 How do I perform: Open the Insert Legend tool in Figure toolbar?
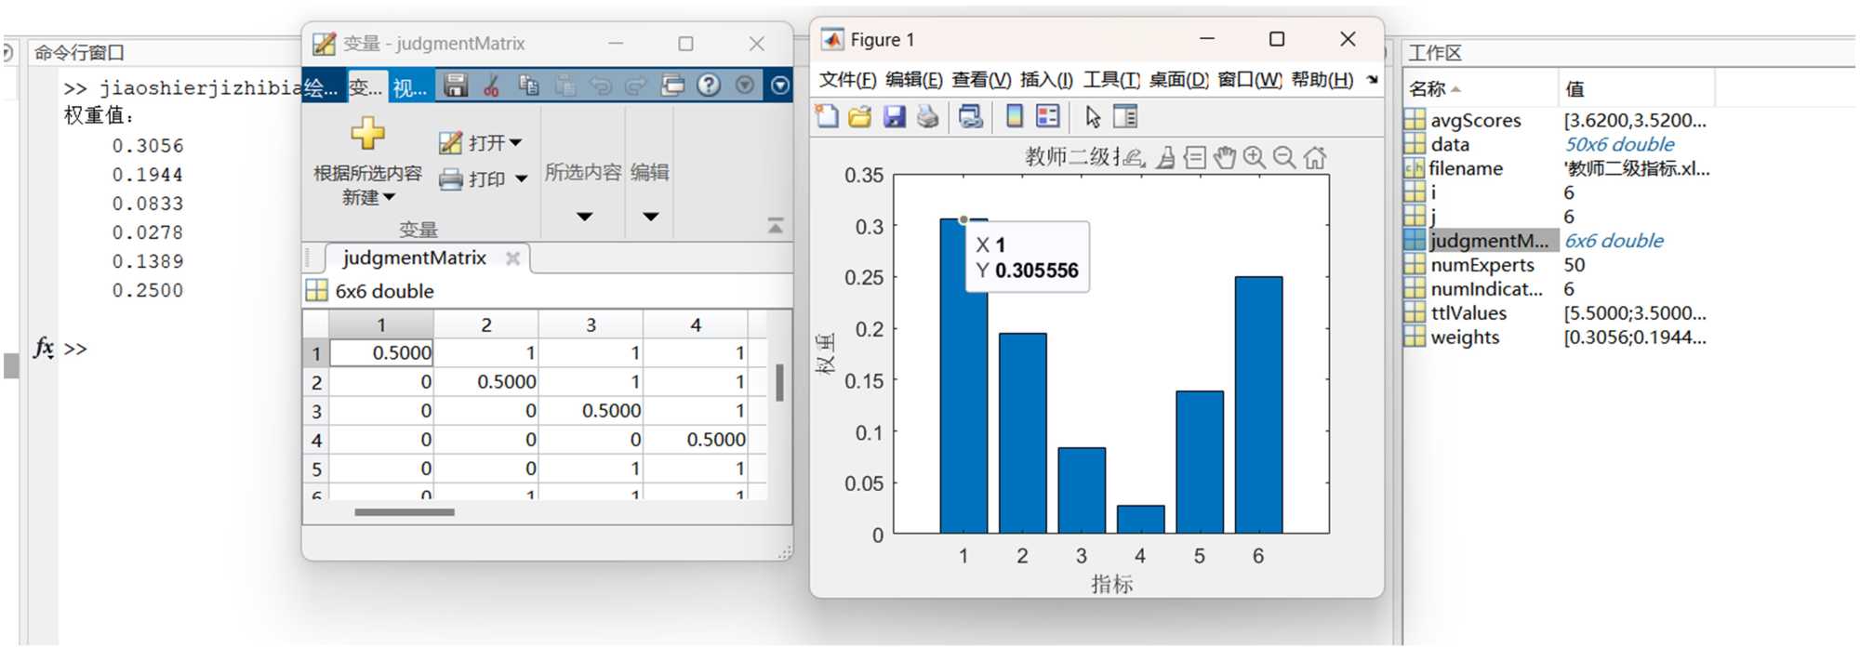1048,116
